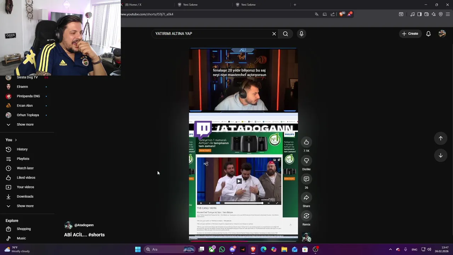
Task: Open Your videos in the sidebar
Action: [27, 187]
